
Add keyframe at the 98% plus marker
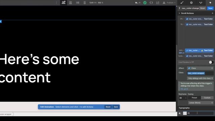184,53
